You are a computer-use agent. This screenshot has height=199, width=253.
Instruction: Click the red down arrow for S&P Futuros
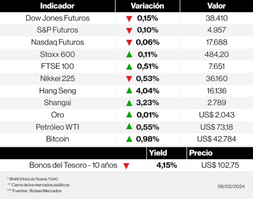click(x=129, y=31)
